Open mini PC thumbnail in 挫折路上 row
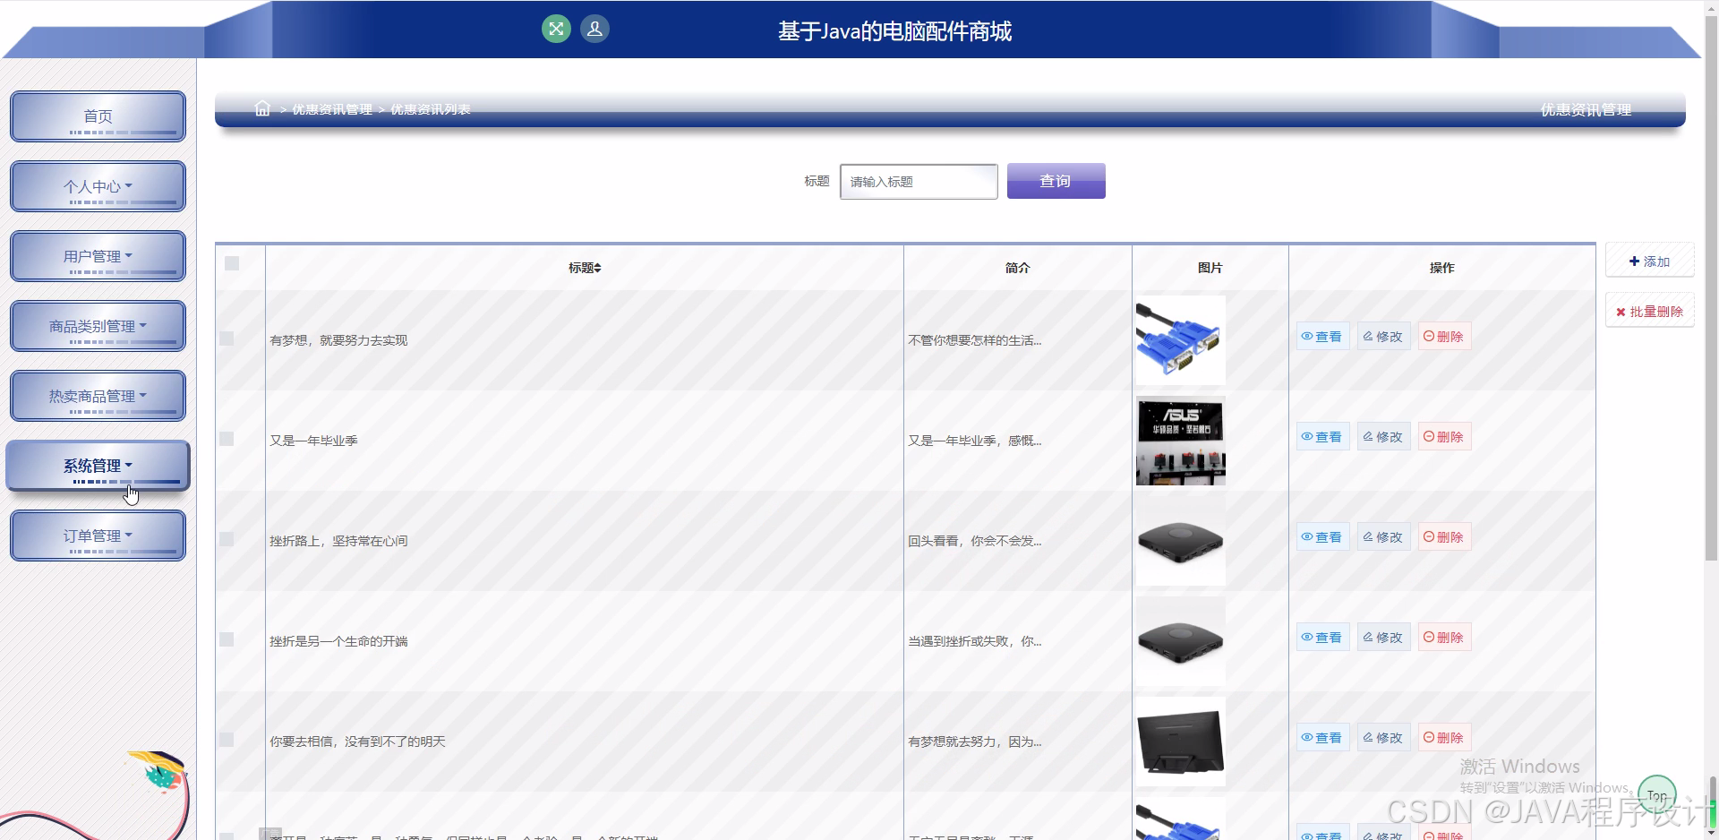Image resolution: width=1719 pixels, height=840 pixels. point(1180,541)
